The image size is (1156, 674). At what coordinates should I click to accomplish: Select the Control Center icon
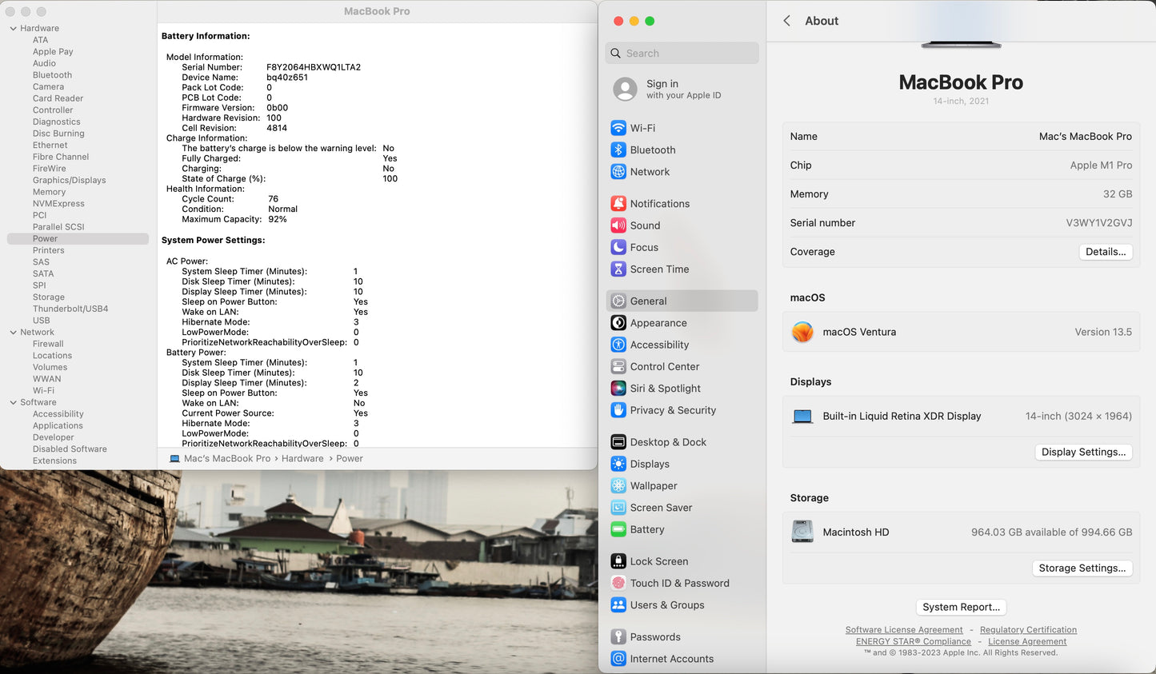tap(618, 367)
